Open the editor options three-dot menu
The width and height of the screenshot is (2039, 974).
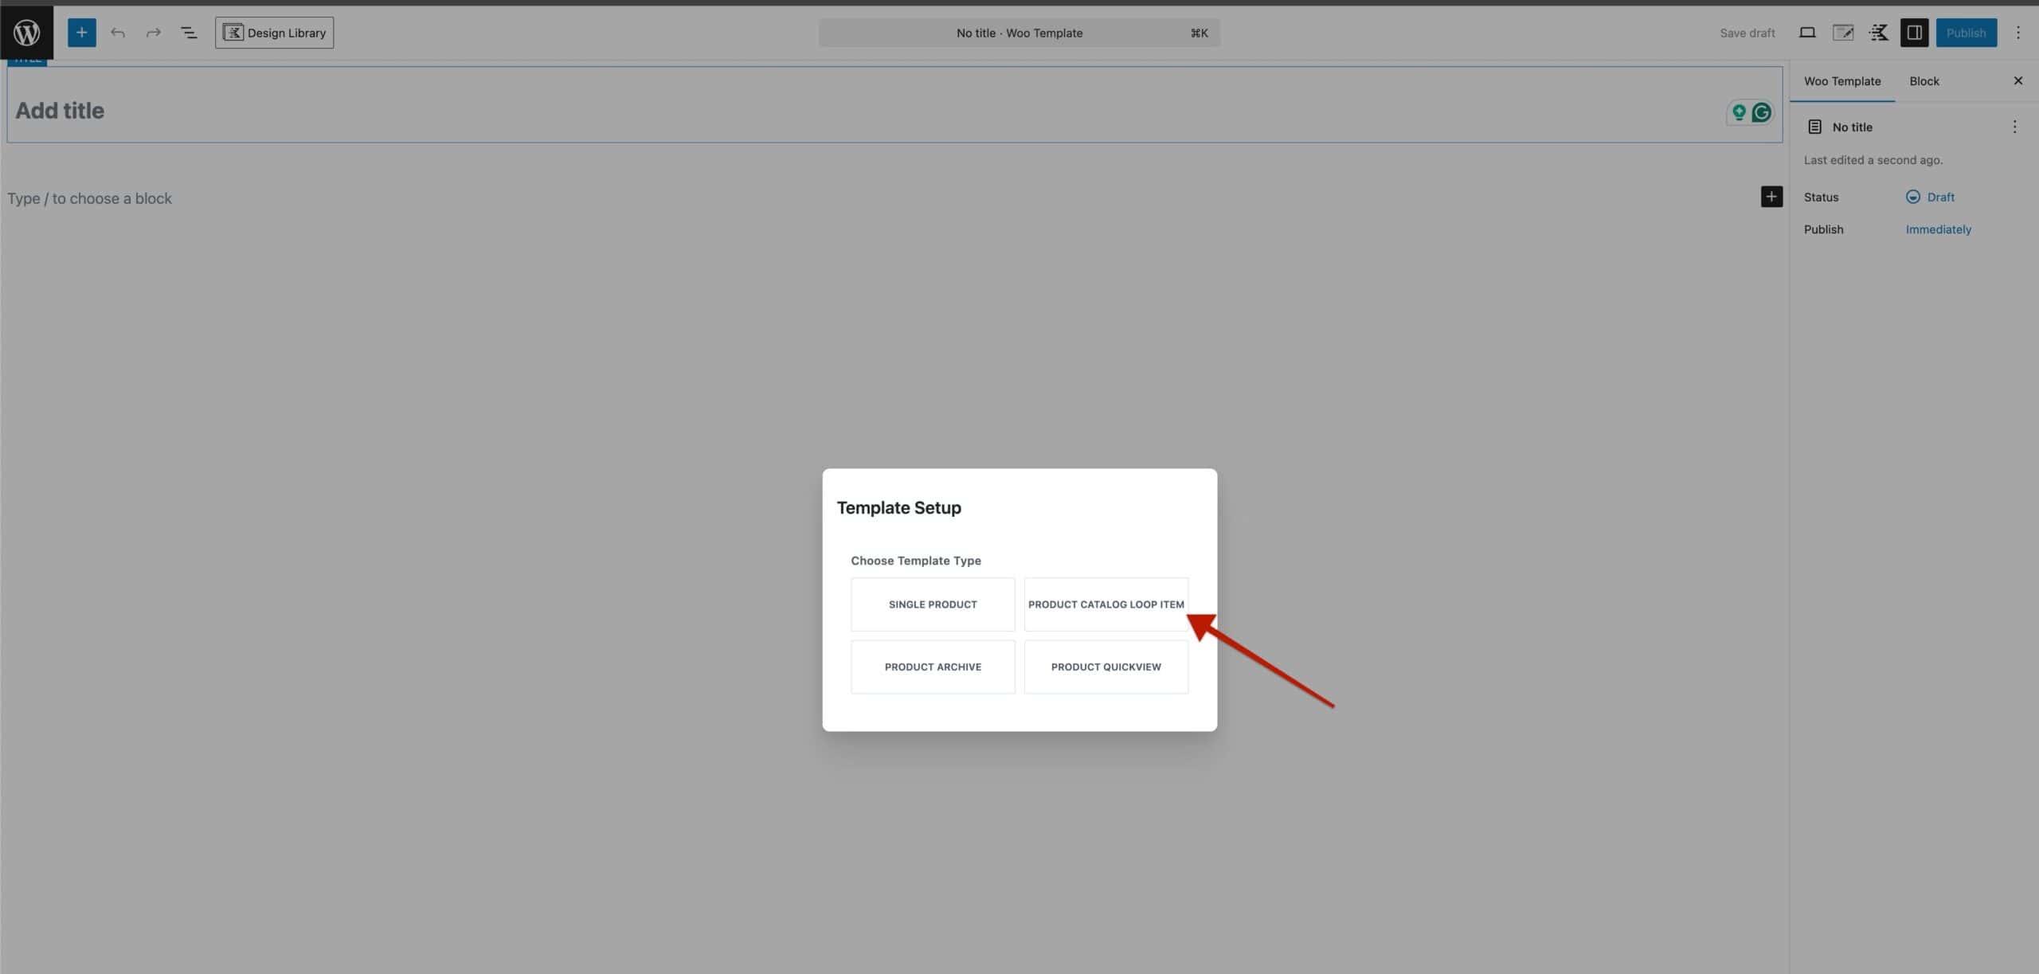[2017, 33]
